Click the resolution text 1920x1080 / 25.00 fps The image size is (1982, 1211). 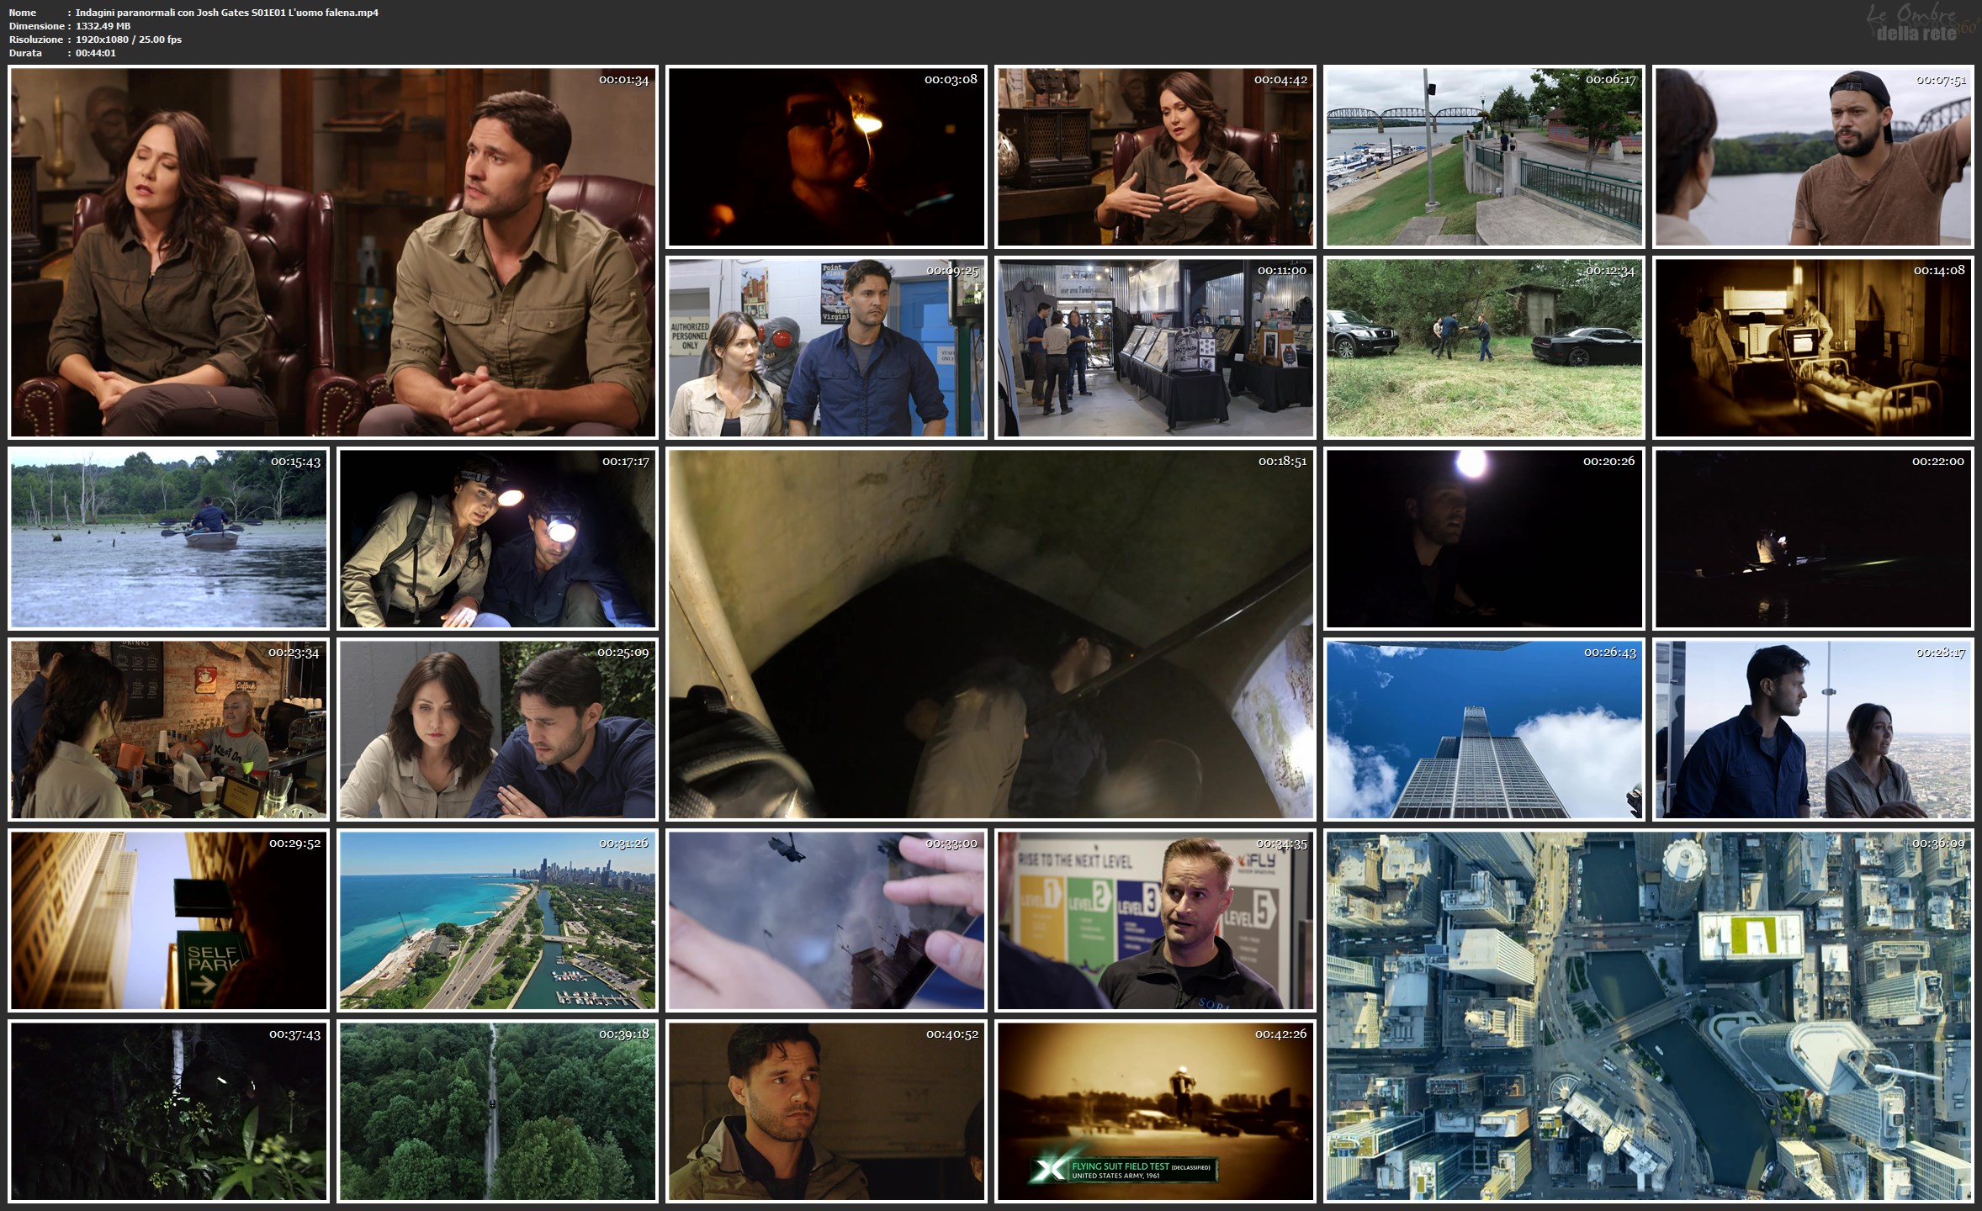point(129,40)
